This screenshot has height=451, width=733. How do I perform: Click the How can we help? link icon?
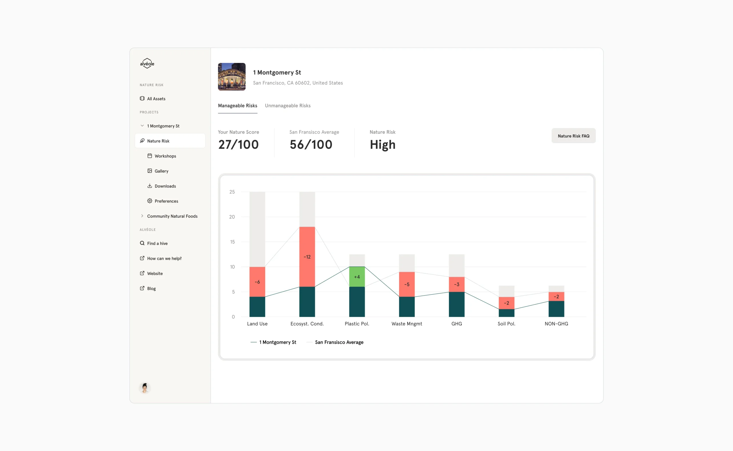[142, 258]
